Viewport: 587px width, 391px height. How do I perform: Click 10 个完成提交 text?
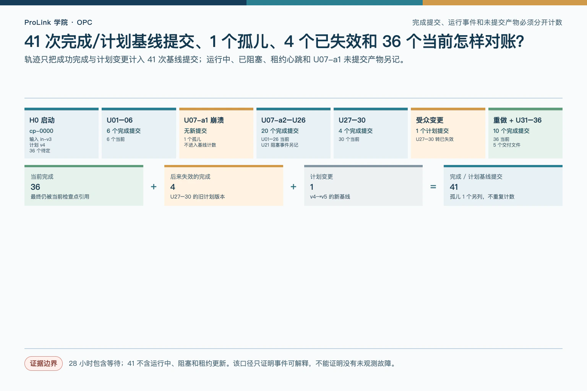pos(511,131)
